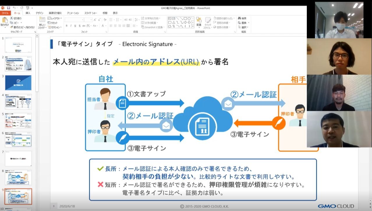The width and height of the screenshot is (372, 211).
Task: Click 置換 (Replace) button
Action: point(244,23)
